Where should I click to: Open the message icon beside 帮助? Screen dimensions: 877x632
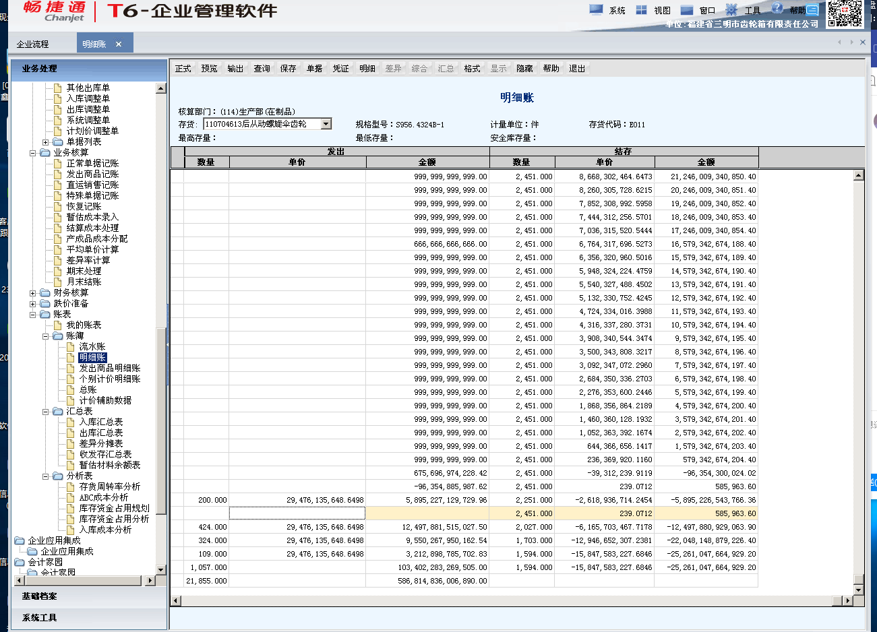813,10
